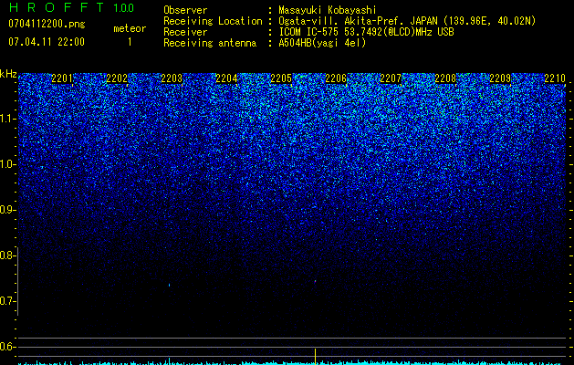
Task: Click the version number 1.0.0
Action: (x=123, y=7)
